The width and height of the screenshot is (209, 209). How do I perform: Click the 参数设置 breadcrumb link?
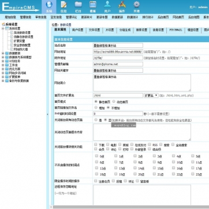66,25
